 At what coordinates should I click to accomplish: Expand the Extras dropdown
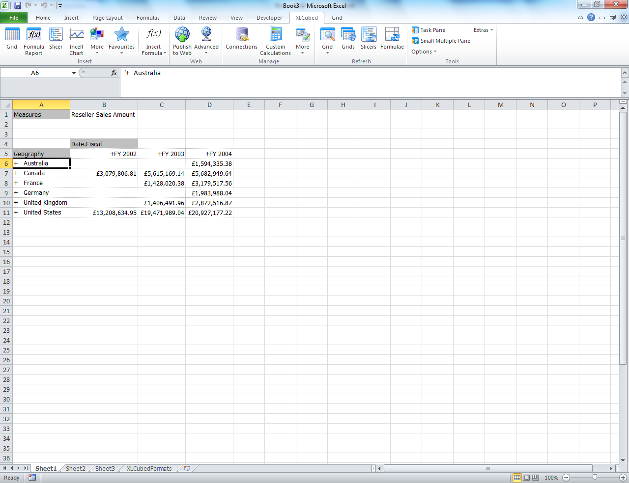pos(483,30)
